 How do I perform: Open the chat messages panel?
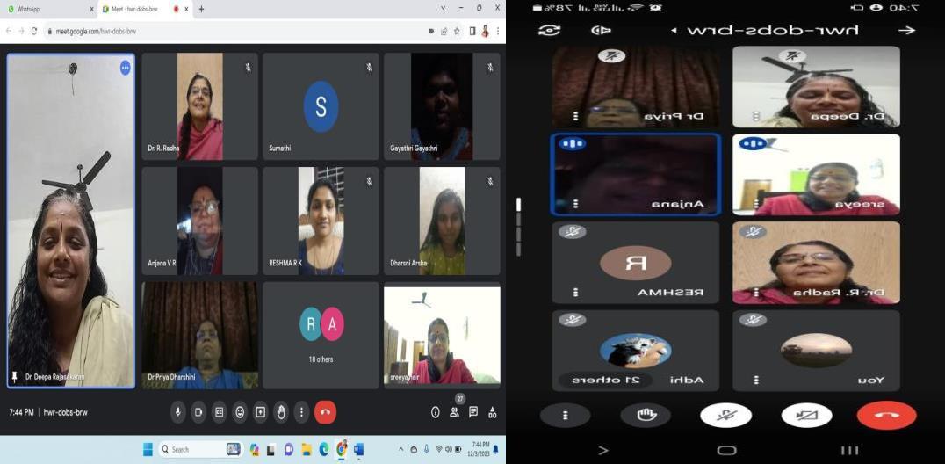pyautogui.click(x=473, y=412)
